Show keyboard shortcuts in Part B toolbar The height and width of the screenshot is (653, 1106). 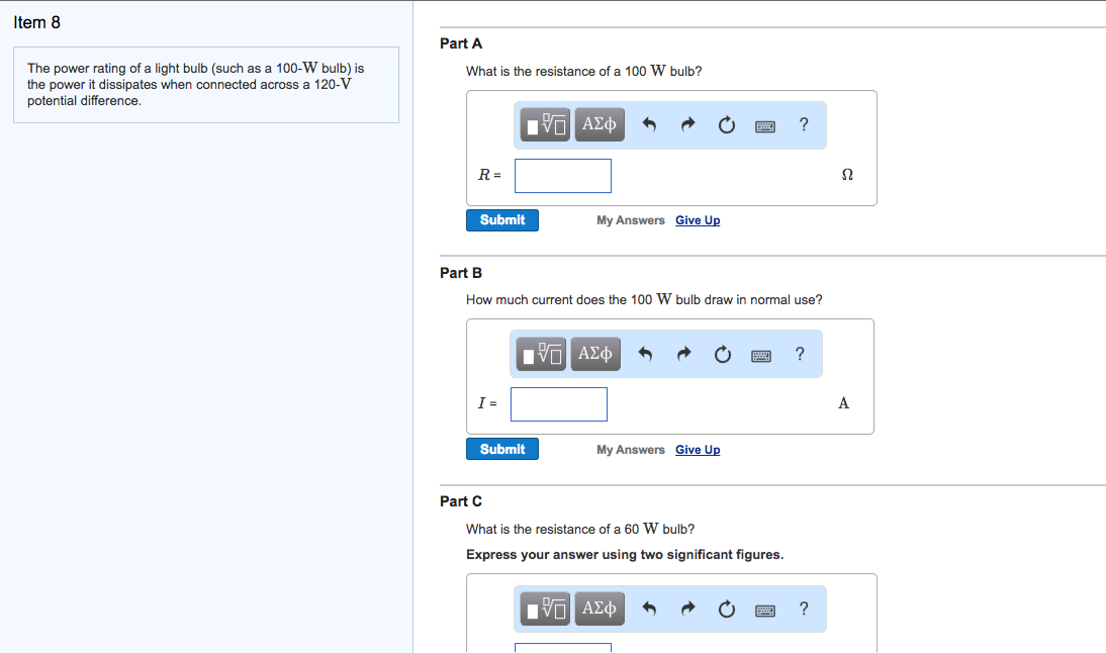pyautogui.click(x=761, y=356)
